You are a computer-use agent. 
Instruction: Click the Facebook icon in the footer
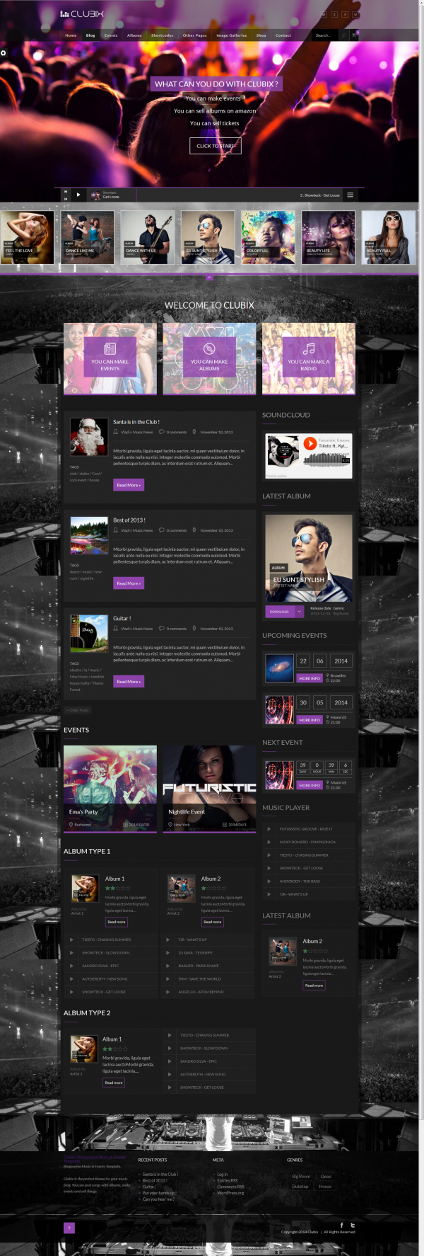pyautogui.click(x=342, y=1224)
